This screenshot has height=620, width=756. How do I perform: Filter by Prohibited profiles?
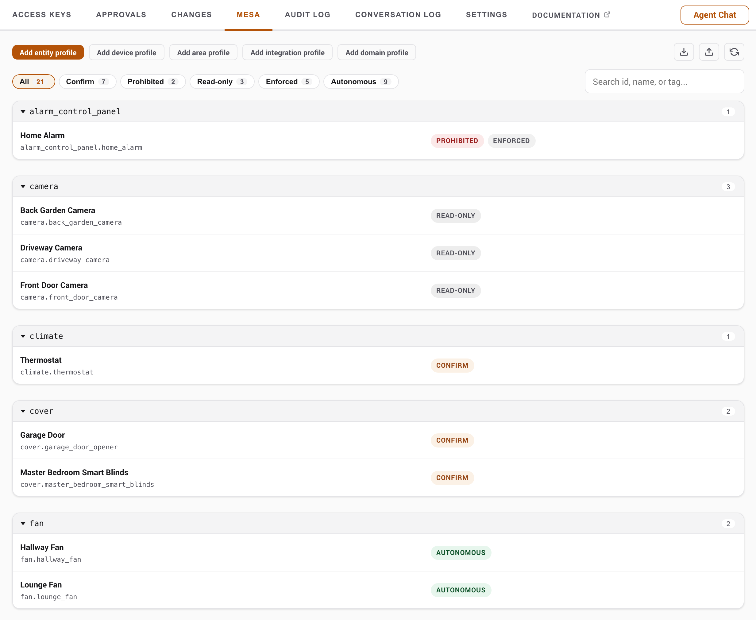(x=153, y=81)
